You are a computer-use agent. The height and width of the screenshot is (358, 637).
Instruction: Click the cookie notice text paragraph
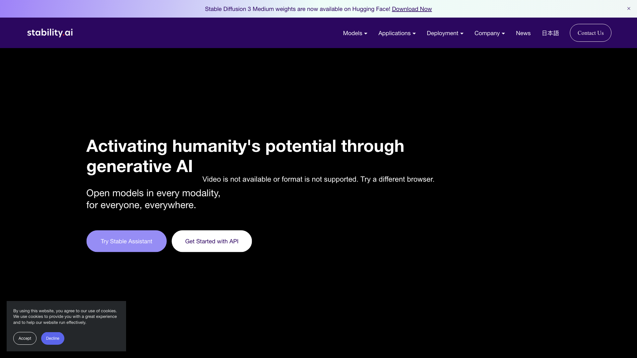coord(65,317)
